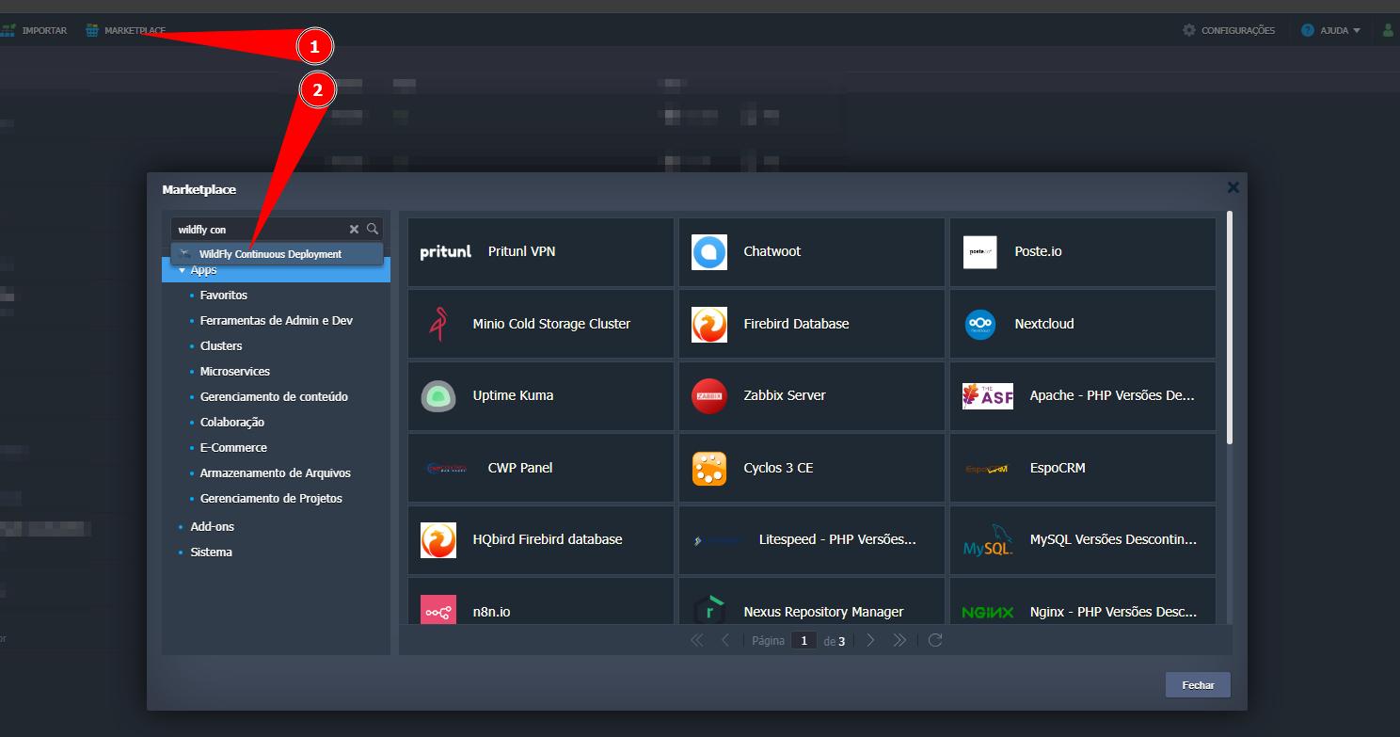Screen dimensions: 1400x737
Task: Click the Uptime Kuma logo icon
Action: click(x=437, y=396)
